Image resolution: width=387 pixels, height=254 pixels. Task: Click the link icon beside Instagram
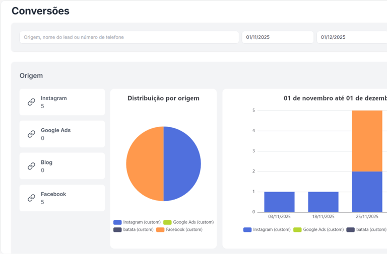pyautogui.click(x=31, y=102)
